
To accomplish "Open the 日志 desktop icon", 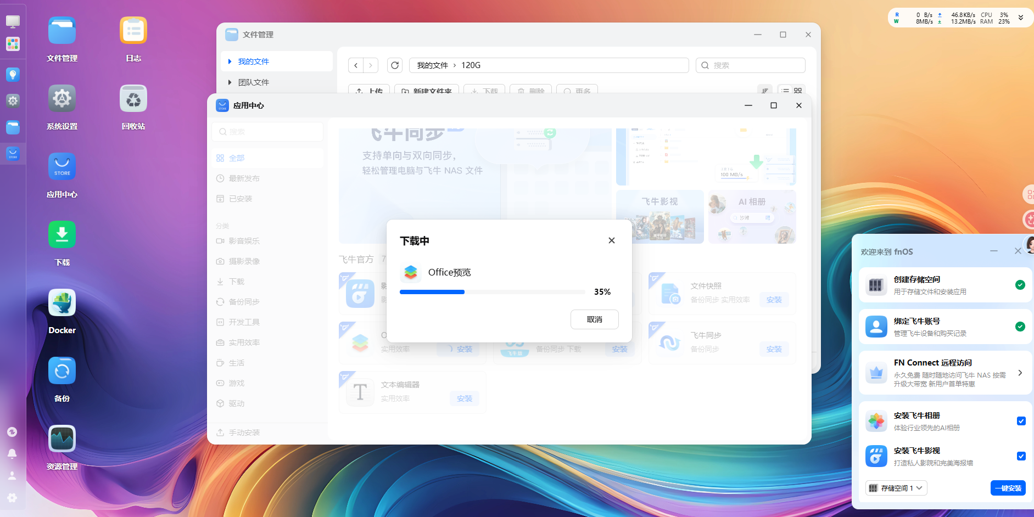I will point(133,31).
